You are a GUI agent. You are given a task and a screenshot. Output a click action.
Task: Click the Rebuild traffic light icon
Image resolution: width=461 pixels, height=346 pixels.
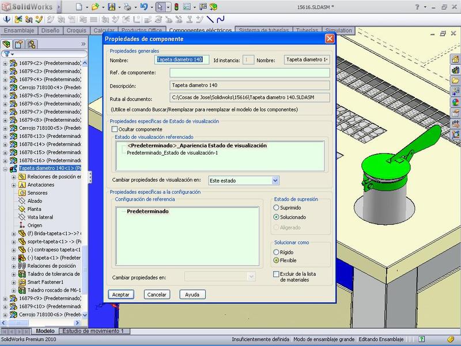pos(176,7)
